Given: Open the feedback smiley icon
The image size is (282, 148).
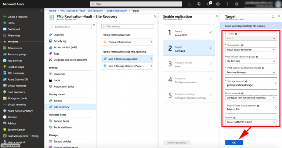Looking at the screenshot, I should click(x=237, y=4).
